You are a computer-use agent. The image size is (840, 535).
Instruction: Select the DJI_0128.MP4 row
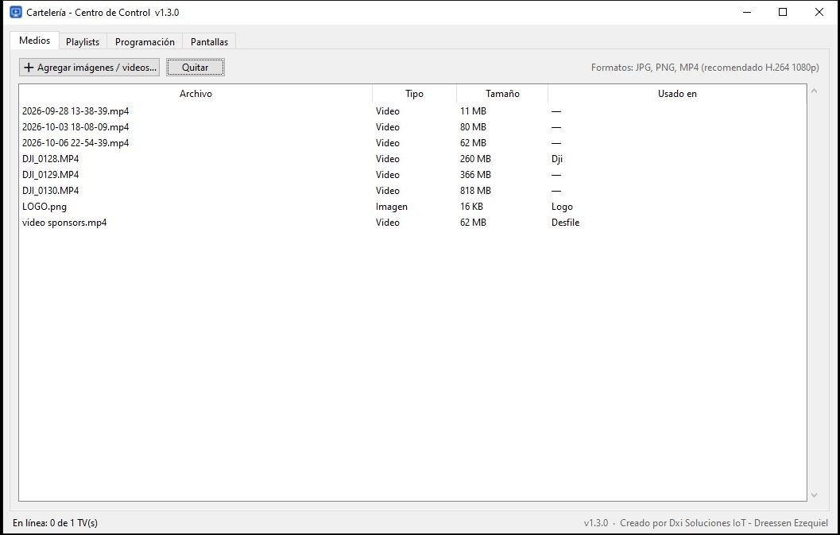[412, 159]
